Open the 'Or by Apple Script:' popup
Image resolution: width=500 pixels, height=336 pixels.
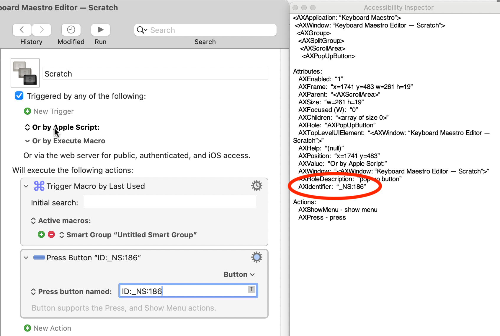tap(62, 127)
